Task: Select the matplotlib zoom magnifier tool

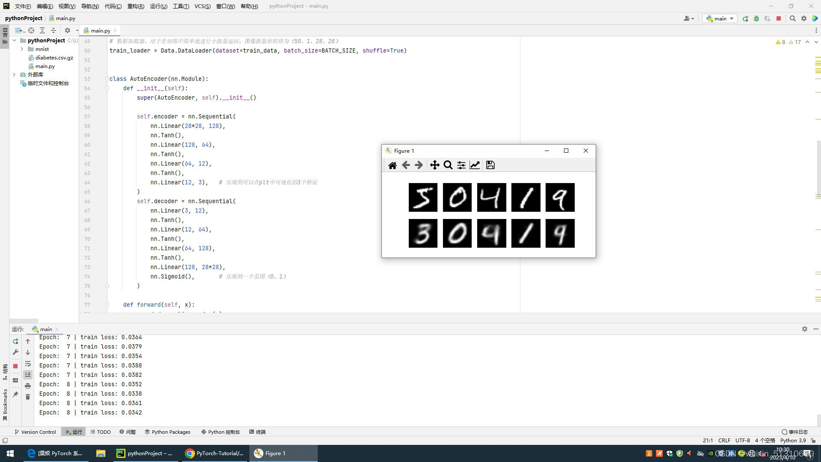Action: 448,165
